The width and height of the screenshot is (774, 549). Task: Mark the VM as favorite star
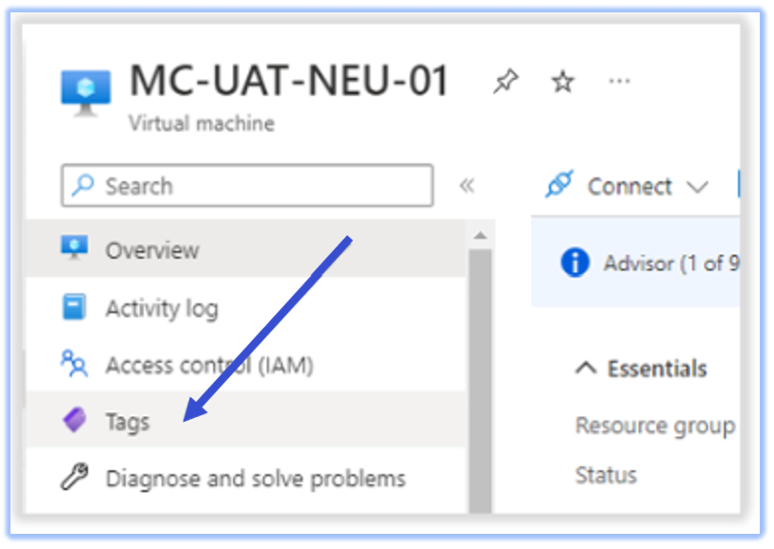pos(563,83)
